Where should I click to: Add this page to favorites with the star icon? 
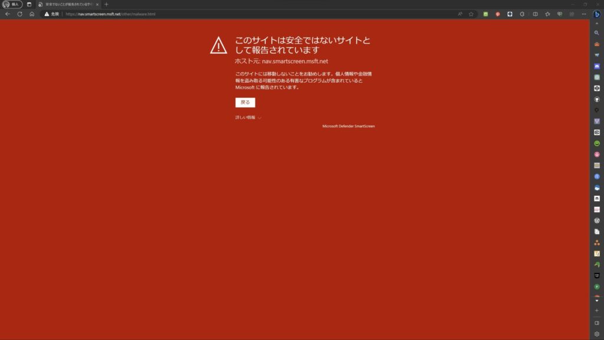[x=471, y=14]
